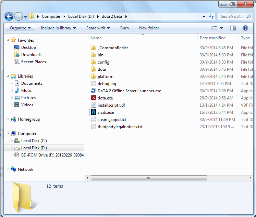Open Downloads in Favorites
Screen dimensions: 256x217
point(31,55)
